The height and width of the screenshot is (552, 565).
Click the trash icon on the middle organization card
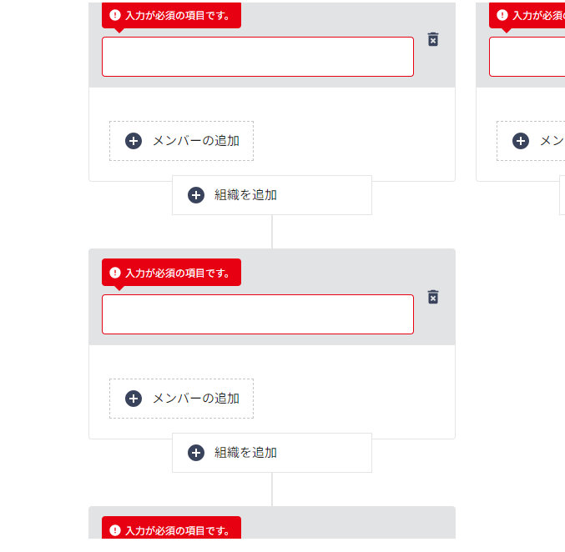(x=433, y=297)
